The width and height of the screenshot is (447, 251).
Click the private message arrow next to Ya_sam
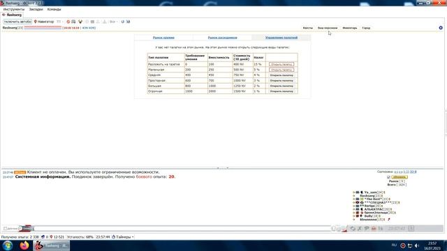[354, 192]
